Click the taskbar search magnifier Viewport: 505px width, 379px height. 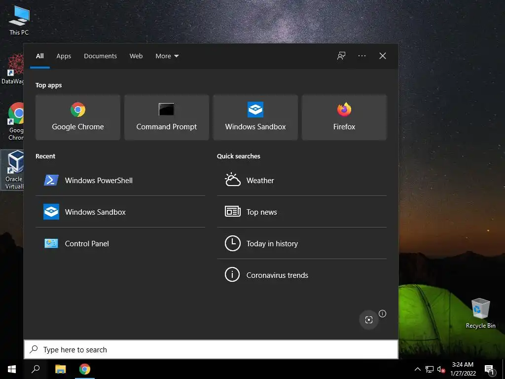[x=36, y=369]
